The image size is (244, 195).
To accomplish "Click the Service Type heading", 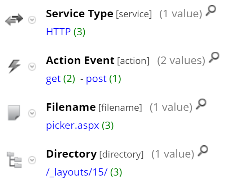I will pos(79,14).
